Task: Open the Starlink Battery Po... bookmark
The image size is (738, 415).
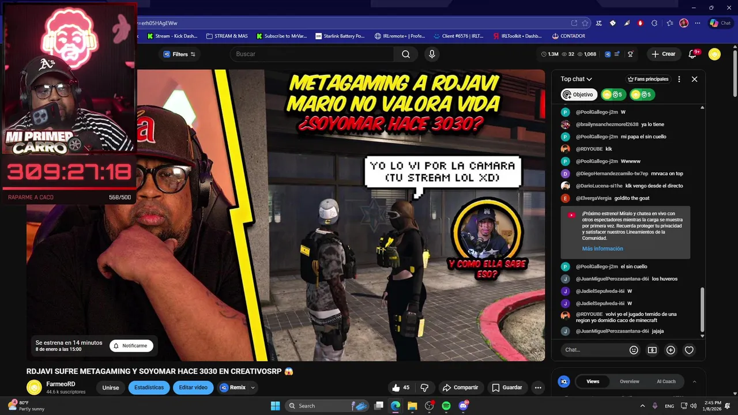Action: coord(340,36)
